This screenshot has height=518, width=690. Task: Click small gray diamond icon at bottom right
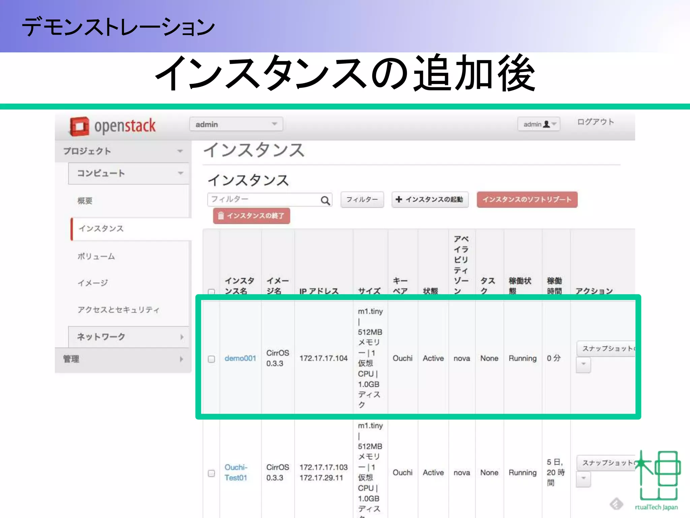point(616,504)
